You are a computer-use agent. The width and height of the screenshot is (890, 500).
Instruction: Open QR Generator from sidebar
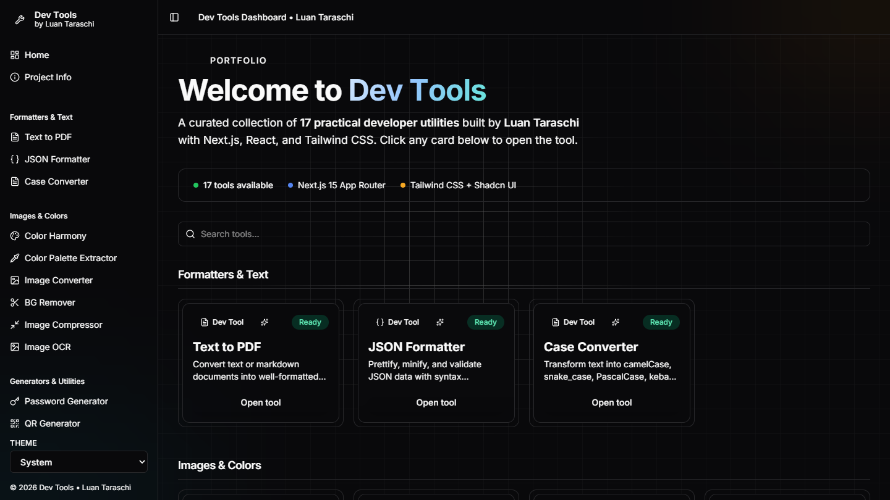click(x=79, y=423)
